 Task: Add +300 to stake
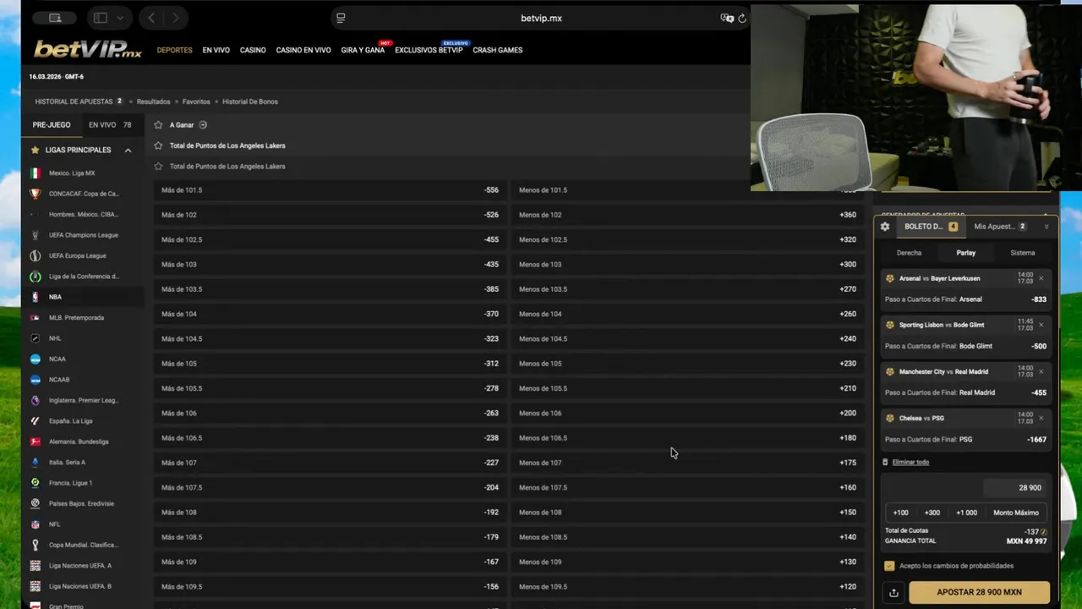click(932, 513)
